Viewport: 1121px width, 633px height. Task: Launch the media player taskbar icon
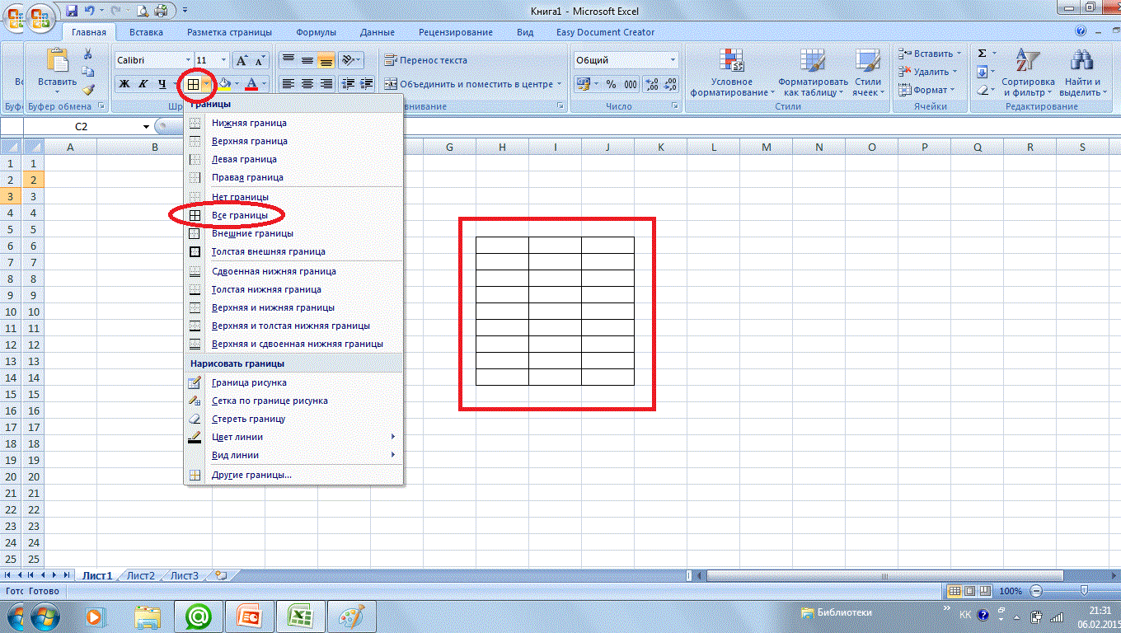pyautogui.click(x=95, y=616)
